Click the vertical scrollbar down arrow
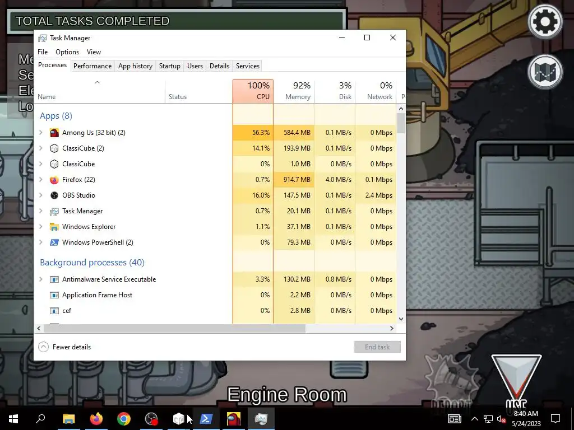The height and width of the screenshot is (430, 574). click(401, 319)
